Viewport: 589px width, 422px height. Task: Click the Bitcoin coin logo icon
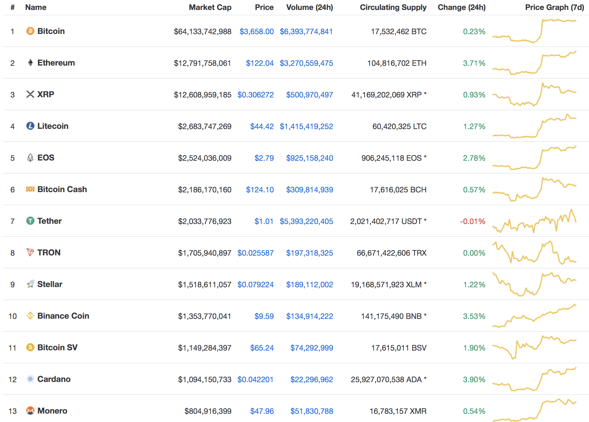[30, 31]
